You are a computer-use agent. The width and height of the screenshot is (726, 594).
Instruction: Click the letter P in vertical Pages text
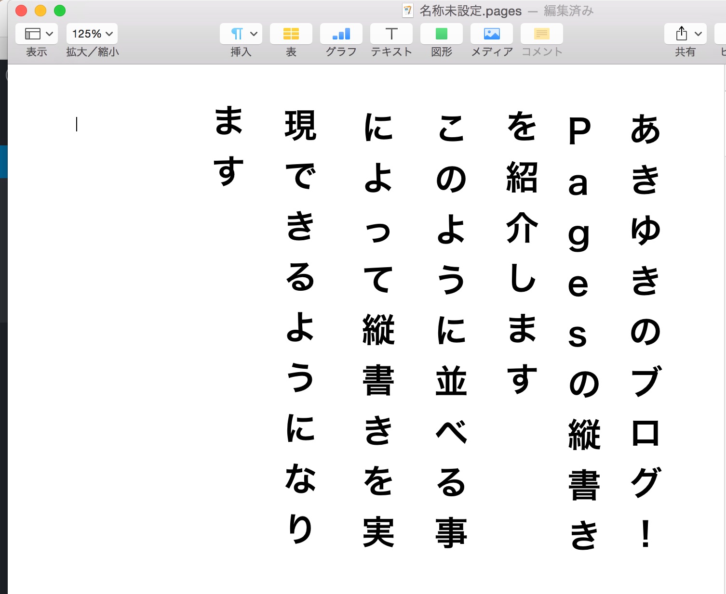tap(579, 131)
